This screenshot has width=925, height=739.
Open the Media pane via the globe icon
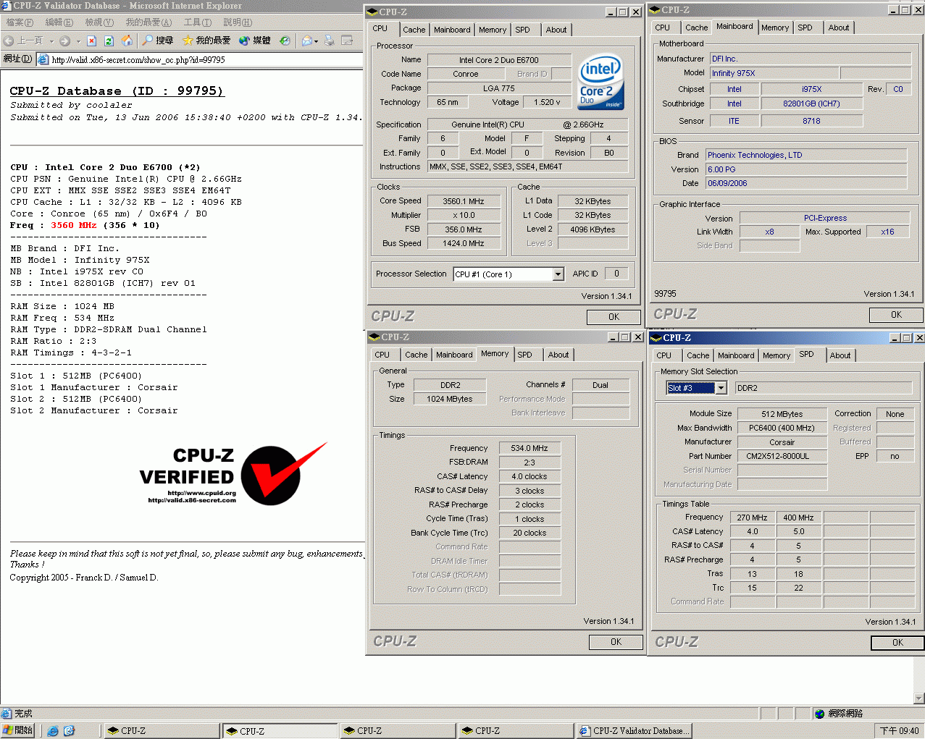pos(244,41)
